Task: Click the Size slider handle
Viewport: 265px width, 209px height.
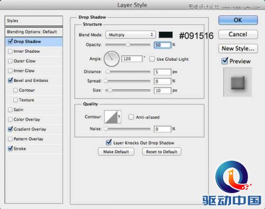Action: 110,90
